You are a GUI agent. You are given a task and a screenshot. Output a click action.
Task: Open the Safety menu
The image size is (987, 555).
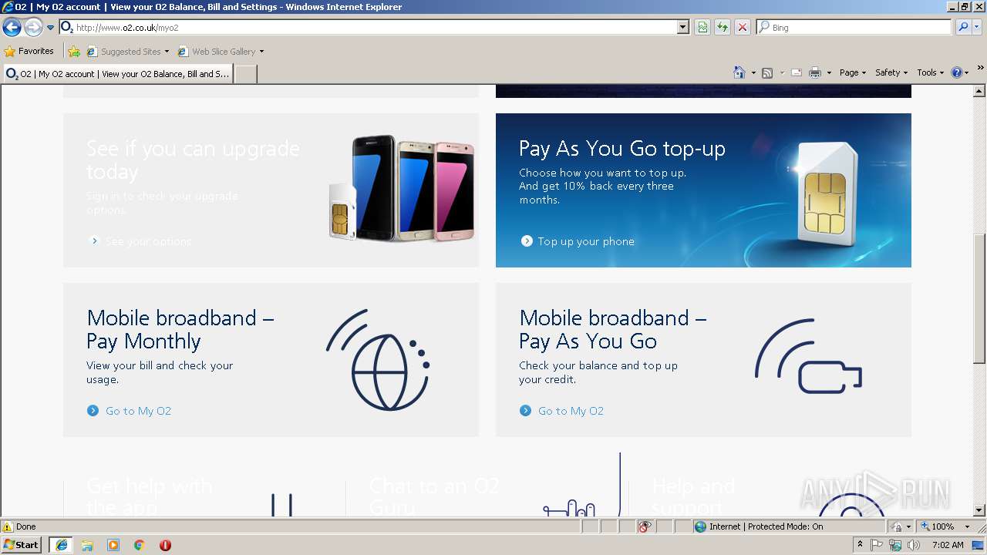tap(891, 72)
